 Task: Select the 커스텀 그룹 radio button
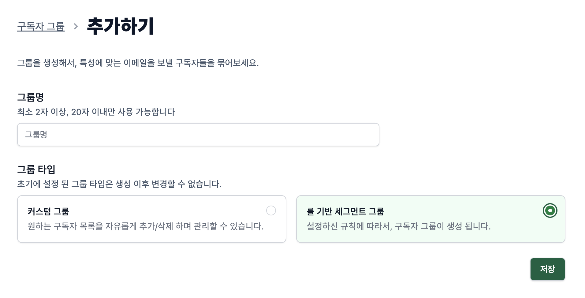271,210
